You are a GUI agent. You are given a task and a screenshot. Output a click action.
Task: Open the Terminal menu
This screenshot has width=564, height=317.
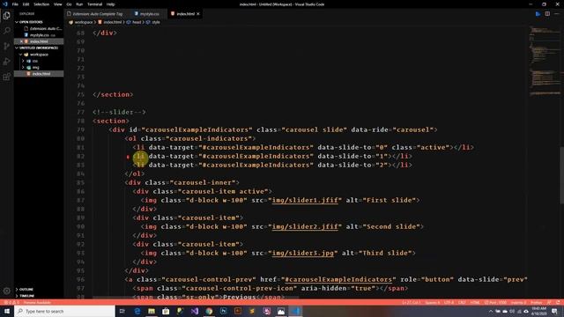94,4
